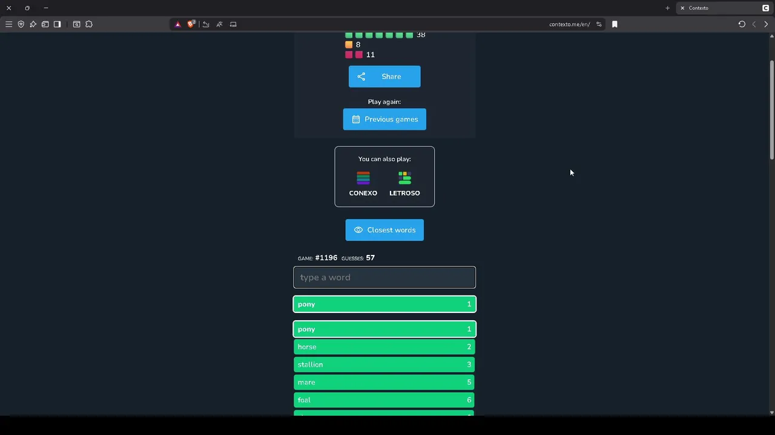Show the Closest words list

[384, 230]
